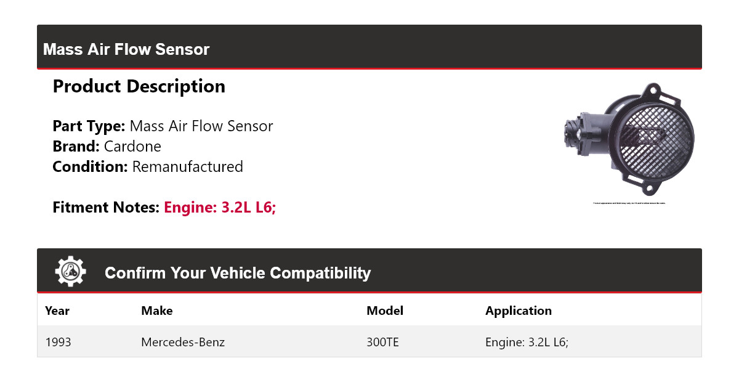The width and height of the screenshot is (739, 382).
Task: Click the Year column header
Action: [57, 311]
